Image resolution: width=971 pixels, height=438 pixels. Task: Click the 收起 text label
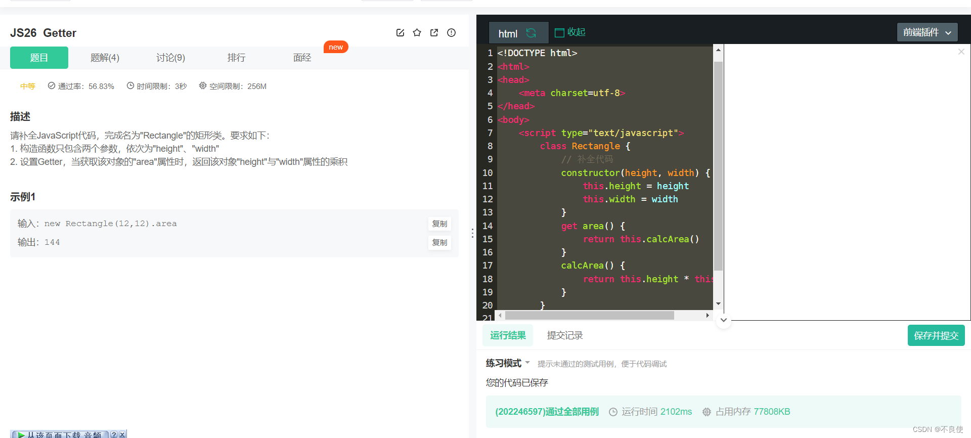(577, 32)
